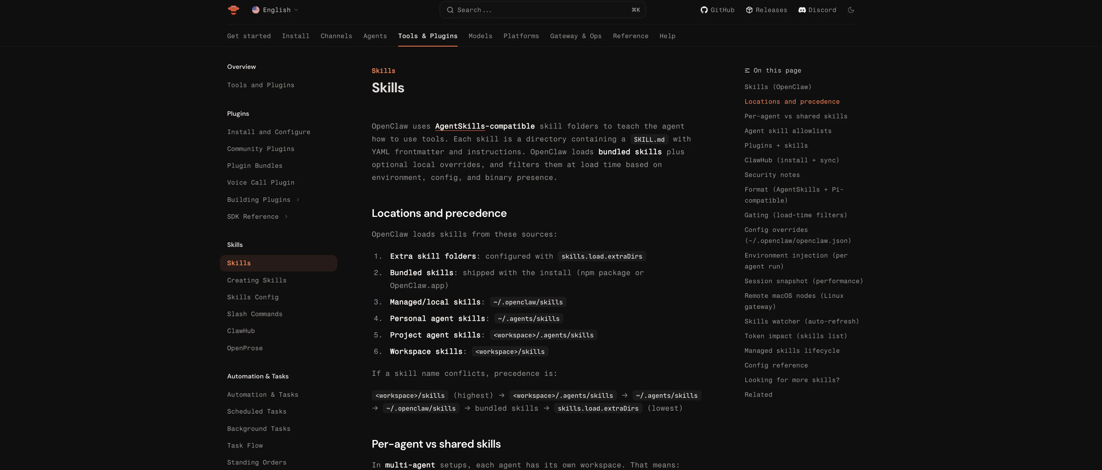The height and width of the screenshot is (470, 1102).
Task: Click the OpenClaw lobster logo
Action: click(x=234, y=10)
